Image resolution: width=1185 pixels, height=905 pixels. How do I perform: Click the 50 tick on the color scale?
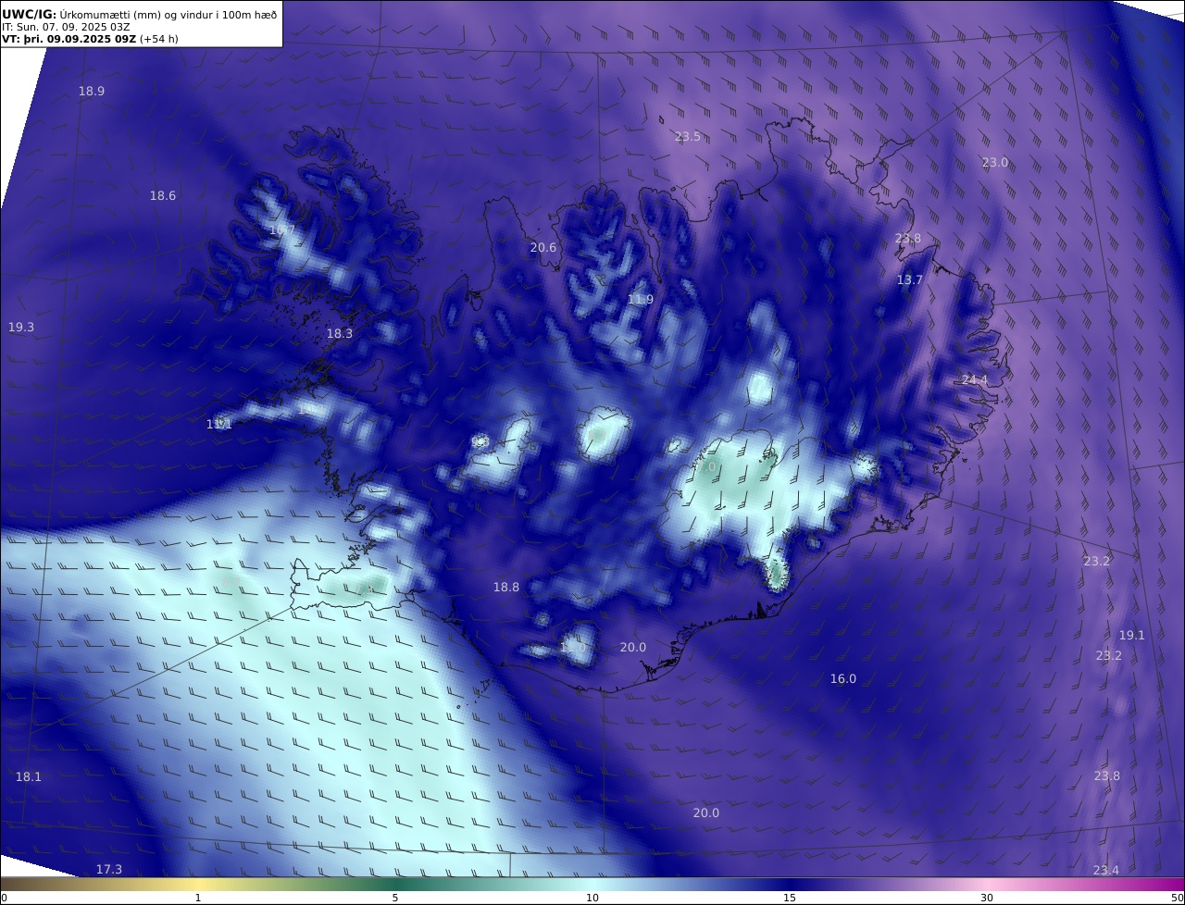coord(1177,898)
